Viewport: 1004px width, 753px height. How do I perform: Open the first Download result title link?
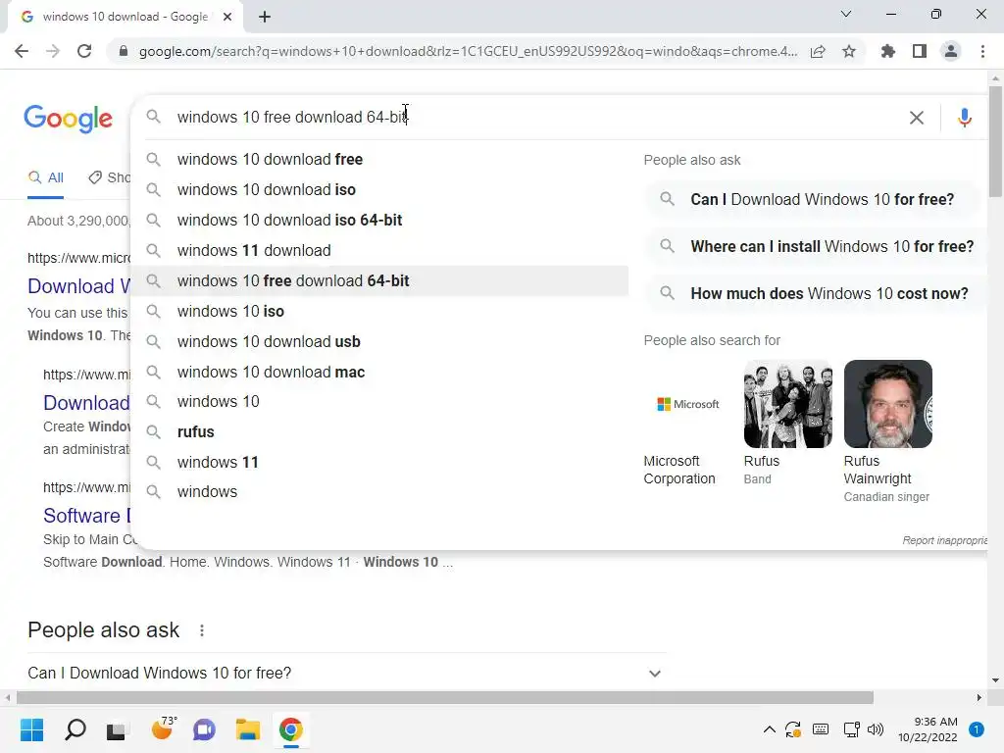point(78,286)
